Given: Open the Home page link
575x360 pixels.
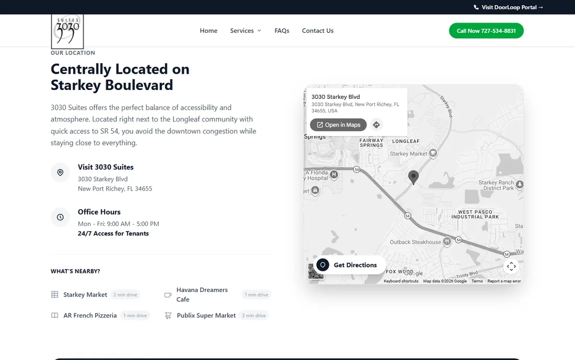Looking at the screenshot, I should point(208,31).
